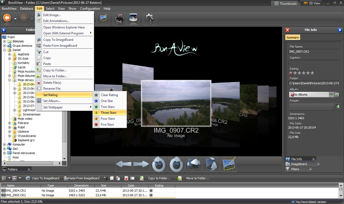Viewport: 344px width, 204px height.
Task: Click the easel edit icon below the viewer
Action: click(228, 164)
